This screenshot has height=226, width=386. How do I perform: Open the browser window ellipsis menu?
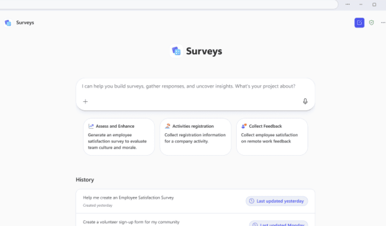point(348,4)
